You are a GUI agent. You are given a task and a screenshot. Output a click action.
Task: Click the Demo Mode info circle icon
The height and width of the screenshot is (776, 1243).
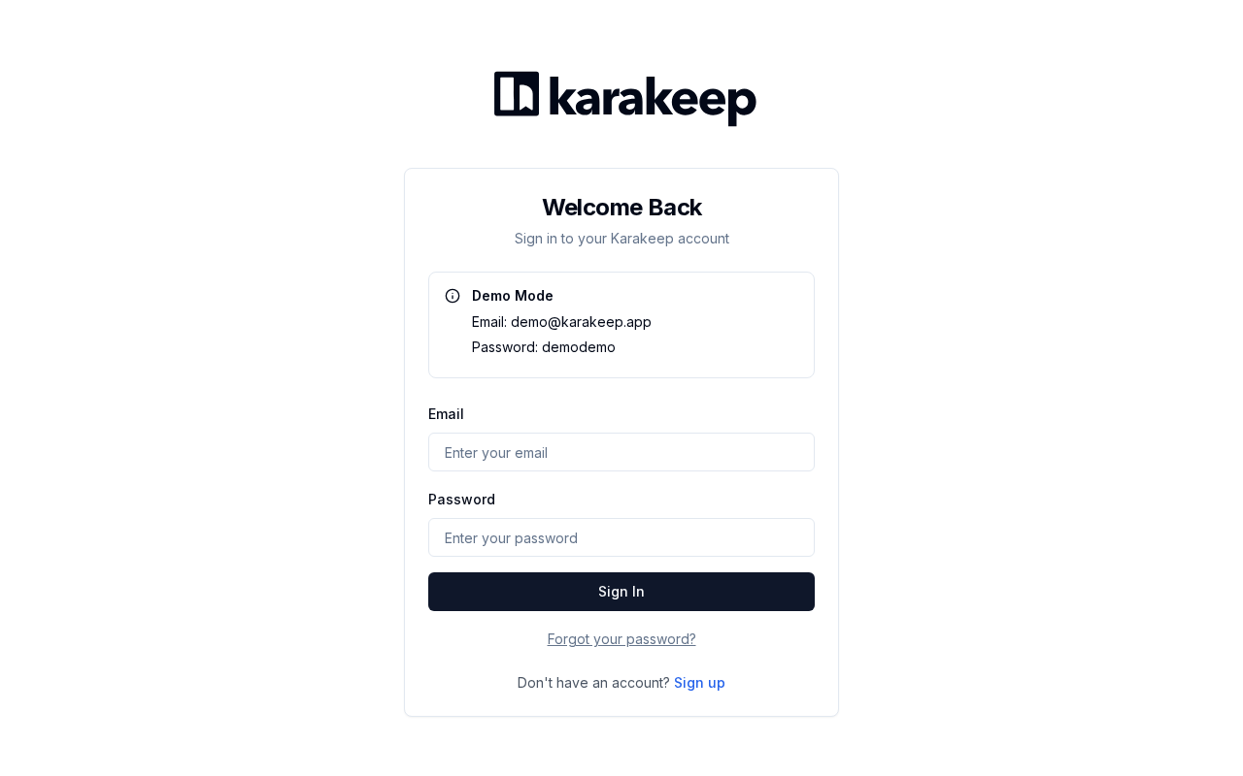[453, 296]
